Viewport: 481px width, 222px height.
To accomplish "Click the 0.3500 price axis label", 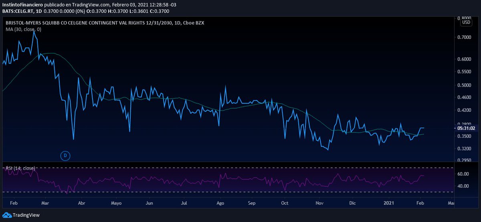I will pos(465,137).
